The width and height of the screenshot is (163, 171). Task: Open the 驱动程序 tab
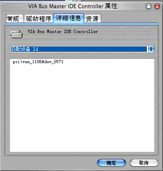click(38, 19)
